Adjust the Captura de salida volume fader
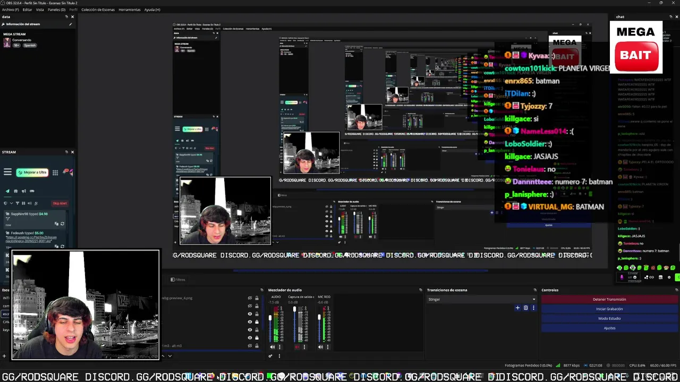This screenshot has height=382, width=680. coord(294,309)
